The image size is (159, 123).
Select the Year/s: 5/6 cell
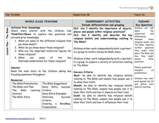(x=144, y=15)
